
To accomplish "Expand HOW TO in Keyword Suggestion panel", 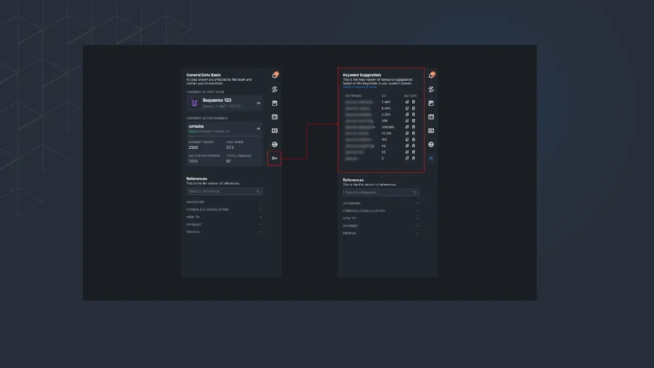I will click(x=381, y=218).
